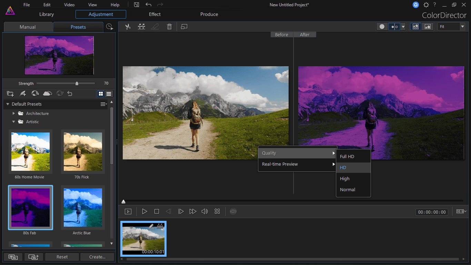471x265 pixels.
Task: Select the Split (scissors) tool
Action: [128, 27]
